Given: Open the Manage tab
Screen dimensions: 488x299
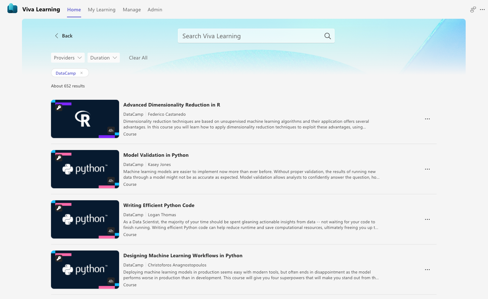Looking at the screenshot, I should pyautogui.click(x=132, y=10).
